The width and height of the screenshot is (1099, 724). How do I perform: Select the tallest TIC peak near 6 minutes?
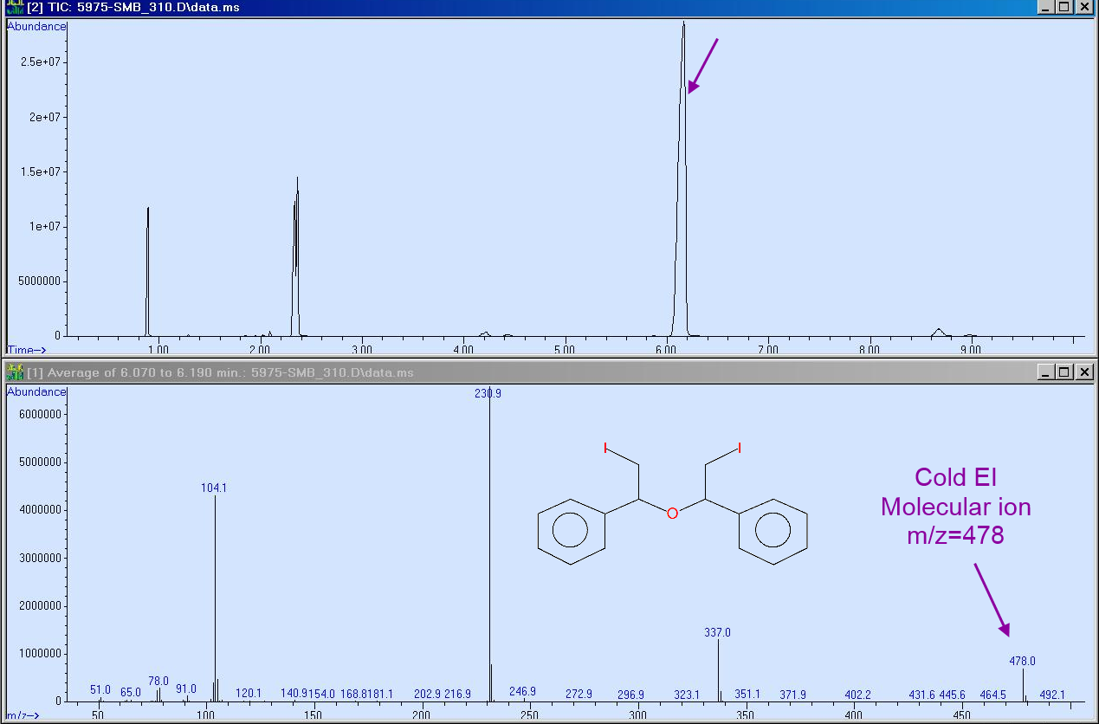click(683, 173)
